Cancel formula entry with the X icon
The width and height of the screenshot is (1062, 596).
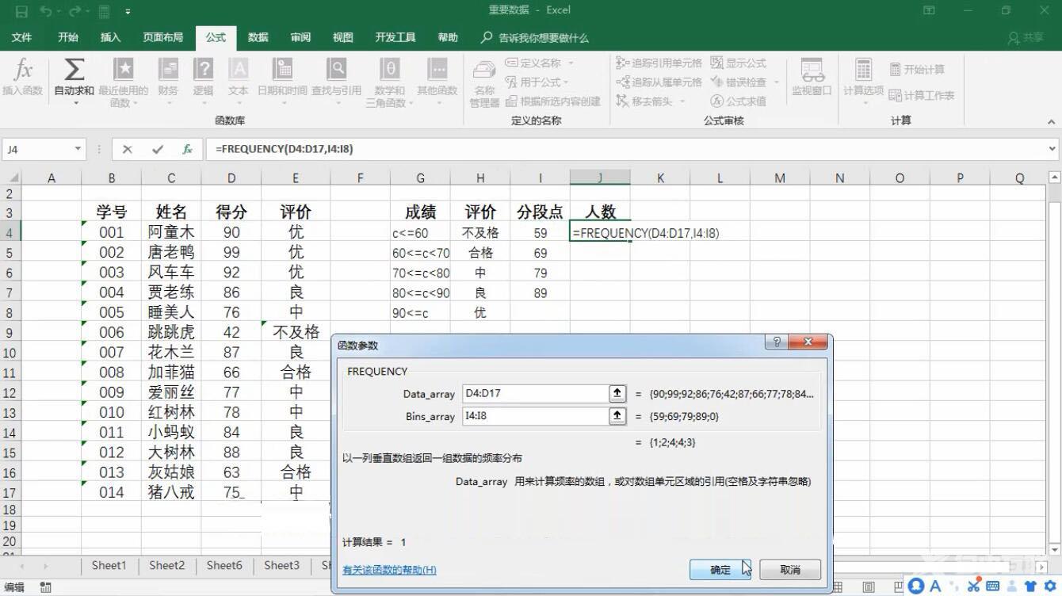point(127,149)
